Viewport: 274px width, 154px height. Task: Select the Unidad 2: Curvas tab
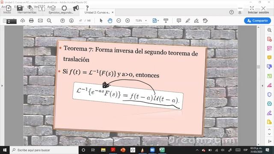(x=97, y=12)
